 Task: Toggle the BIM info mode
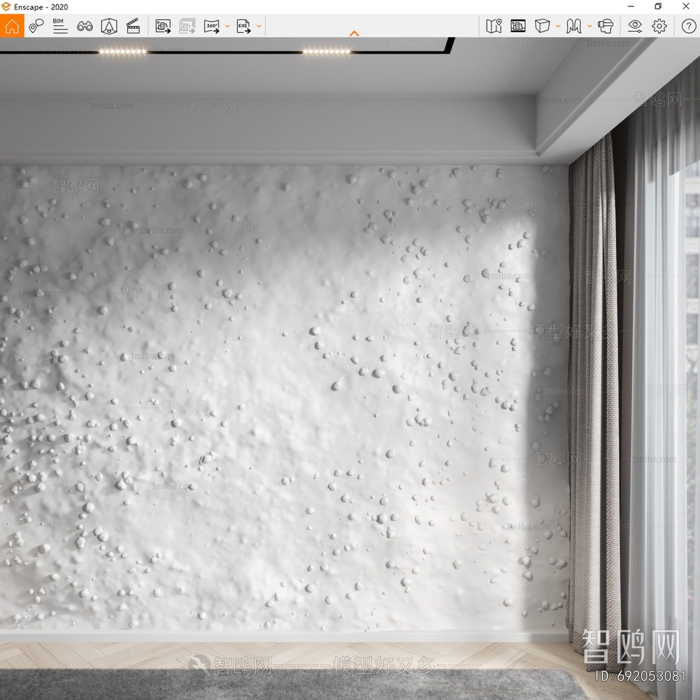(x=60, y=26)
